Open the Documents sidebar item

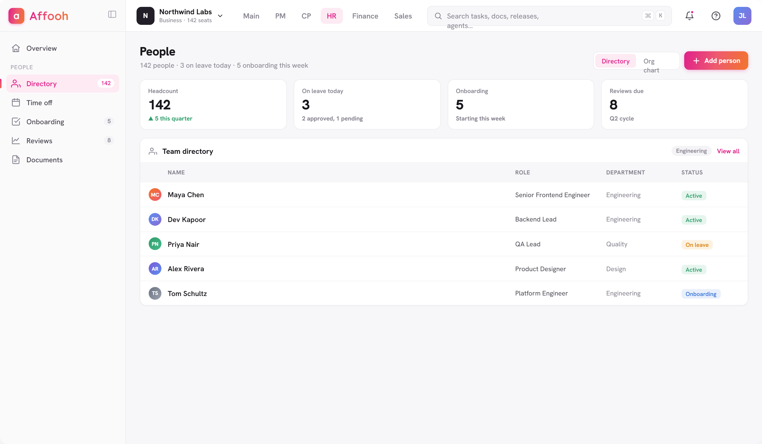(63, 160)
